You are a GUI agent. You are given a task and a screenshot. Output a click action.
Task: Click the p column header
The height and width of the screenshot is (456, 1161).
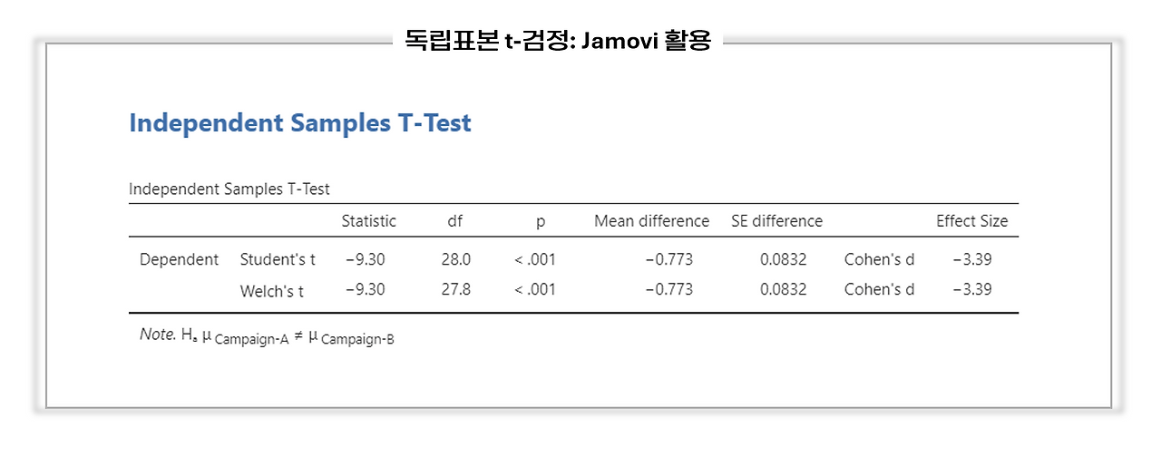[541, 222]
